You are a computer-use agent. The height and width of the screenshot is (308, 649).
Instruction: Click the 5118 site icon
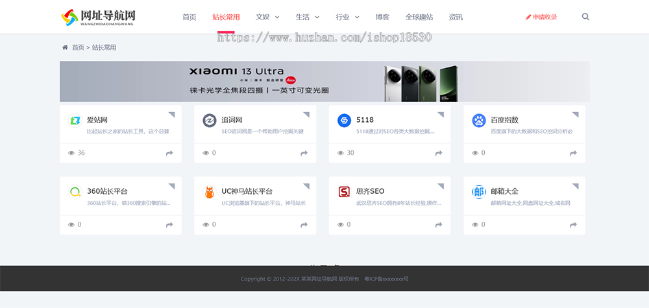(x=344, y=121)
